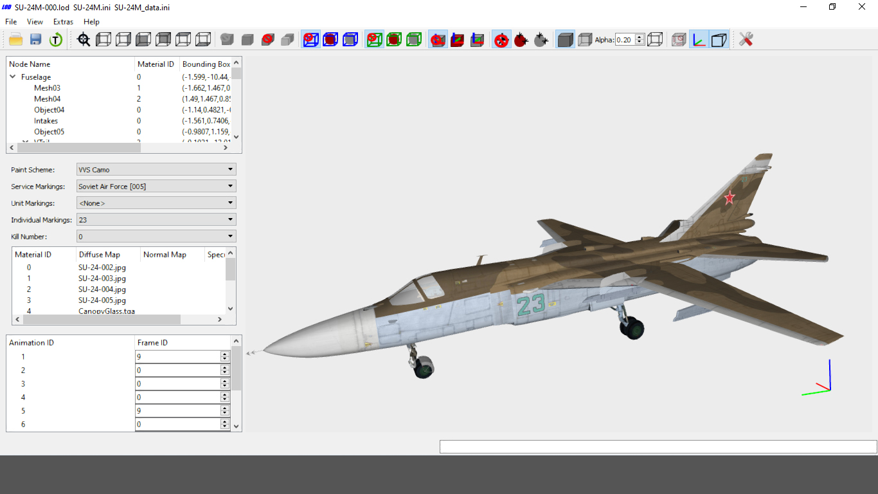Click the red cube with axes icon
The width and height of the screenshot is (878, 494).
[x=457, y=40]
